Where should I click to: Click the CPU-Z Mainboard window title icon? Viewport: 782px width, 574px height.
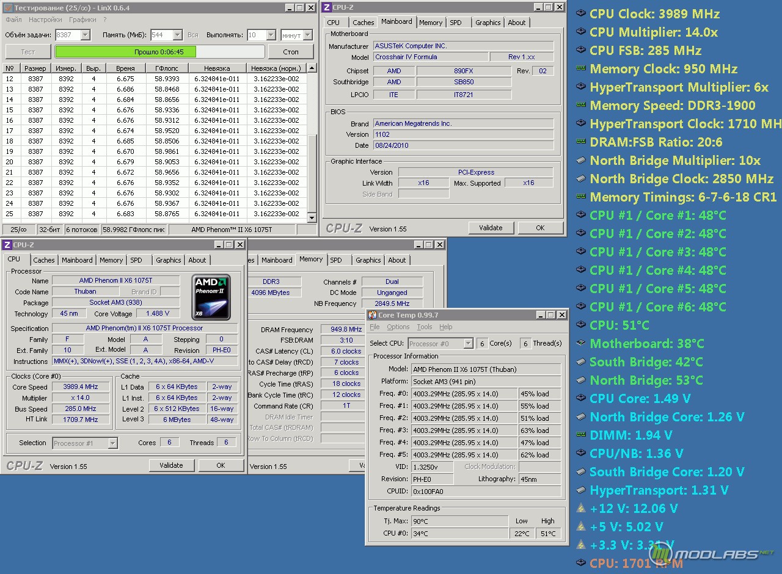point(327,7)
